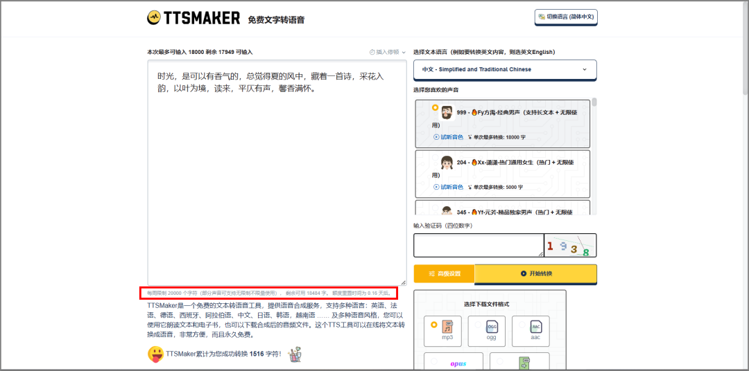
Task: Click the 选择文本语言 instruction label
Action: click(x=484, y=52)
